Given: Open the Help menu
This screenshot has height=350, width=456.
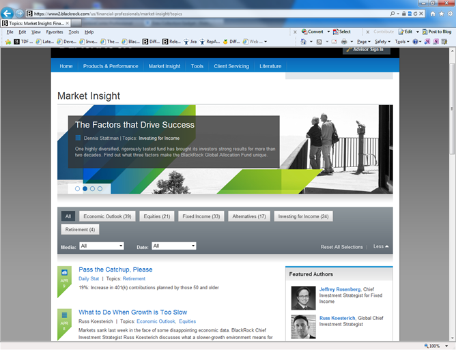Looking at the screenshot, I should (89, 32).
